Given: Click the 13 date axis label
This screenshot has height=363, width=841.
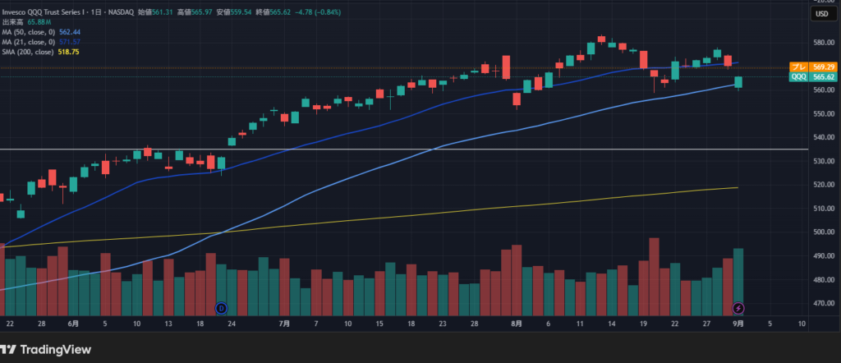Looking at the screenshot, I should pyautogui.click(x=168, y=324).
